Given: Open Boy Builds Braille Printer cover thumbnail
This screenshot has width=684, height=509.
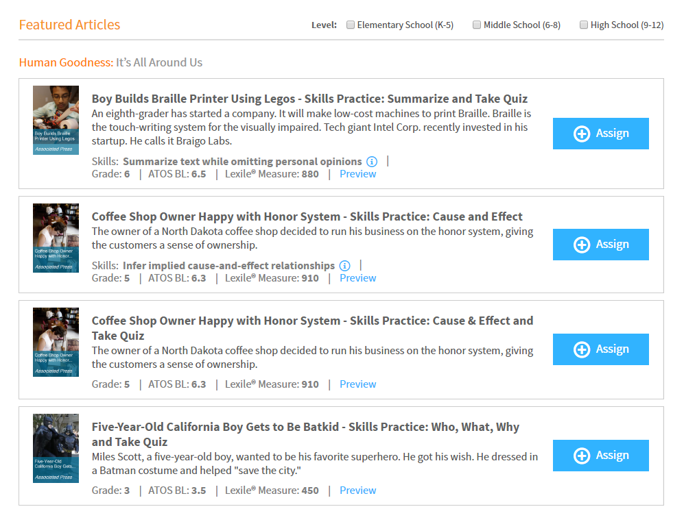Looking at the screenshot, I should [x=56, y=120].
